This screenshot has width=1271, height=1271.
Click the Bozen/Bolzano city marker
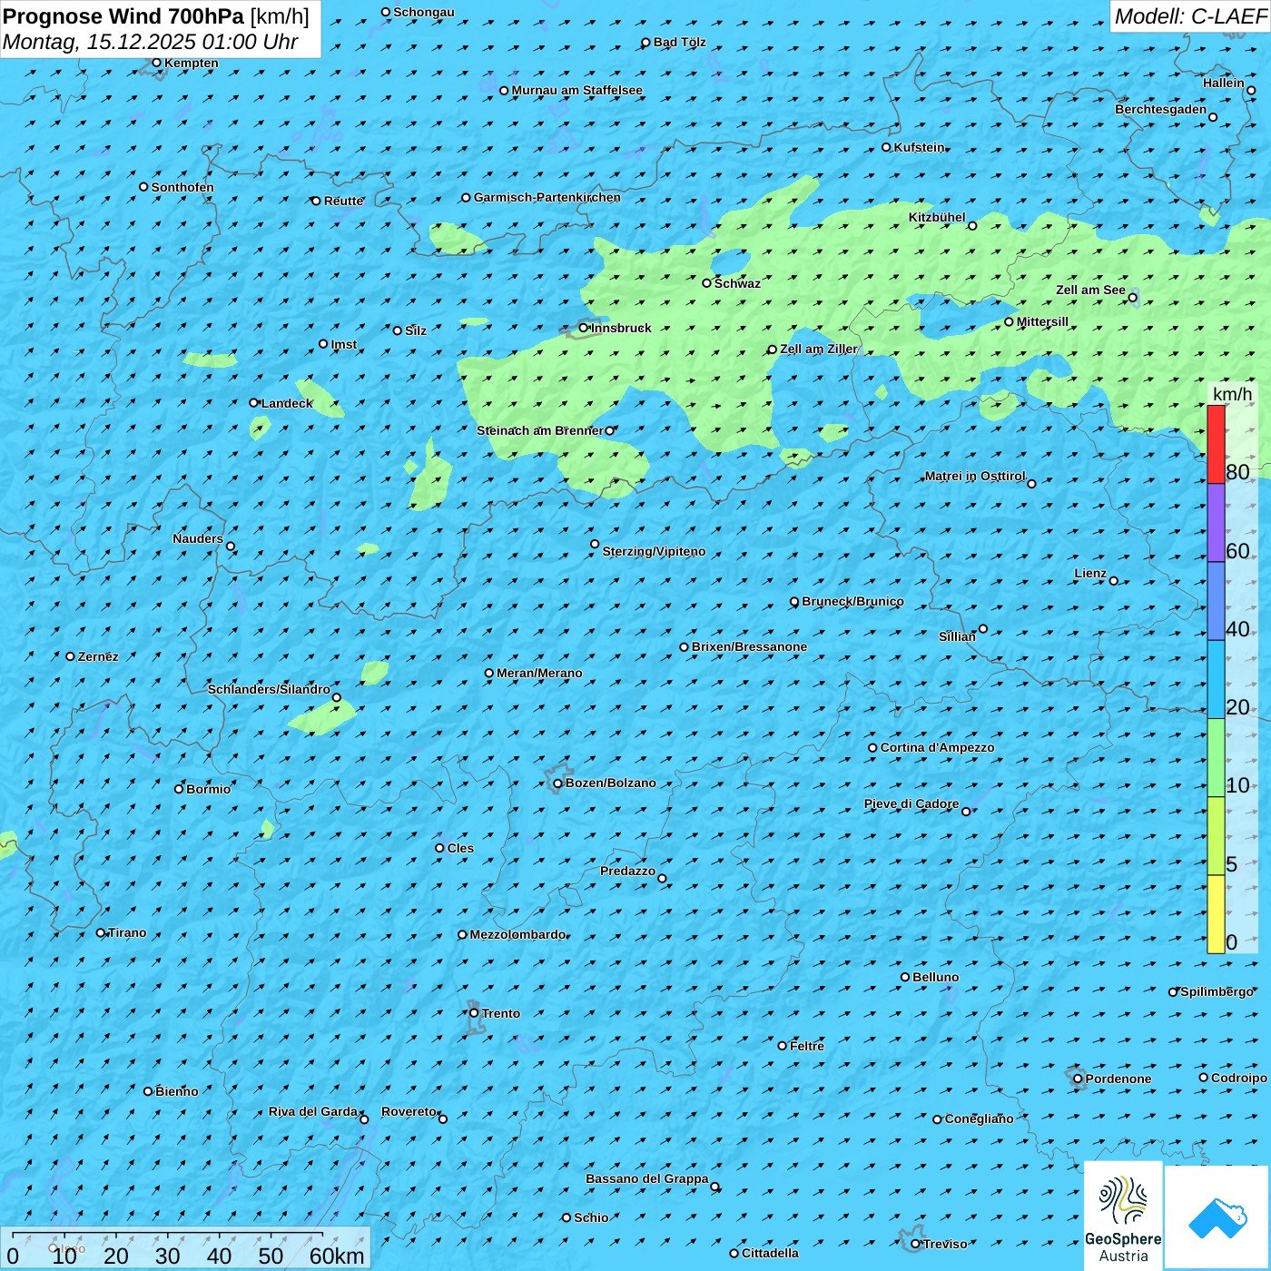tap(558, 783)
